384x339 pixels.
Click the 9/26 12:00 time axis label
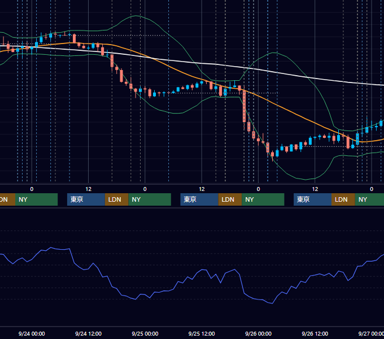(x=315, y=333)
